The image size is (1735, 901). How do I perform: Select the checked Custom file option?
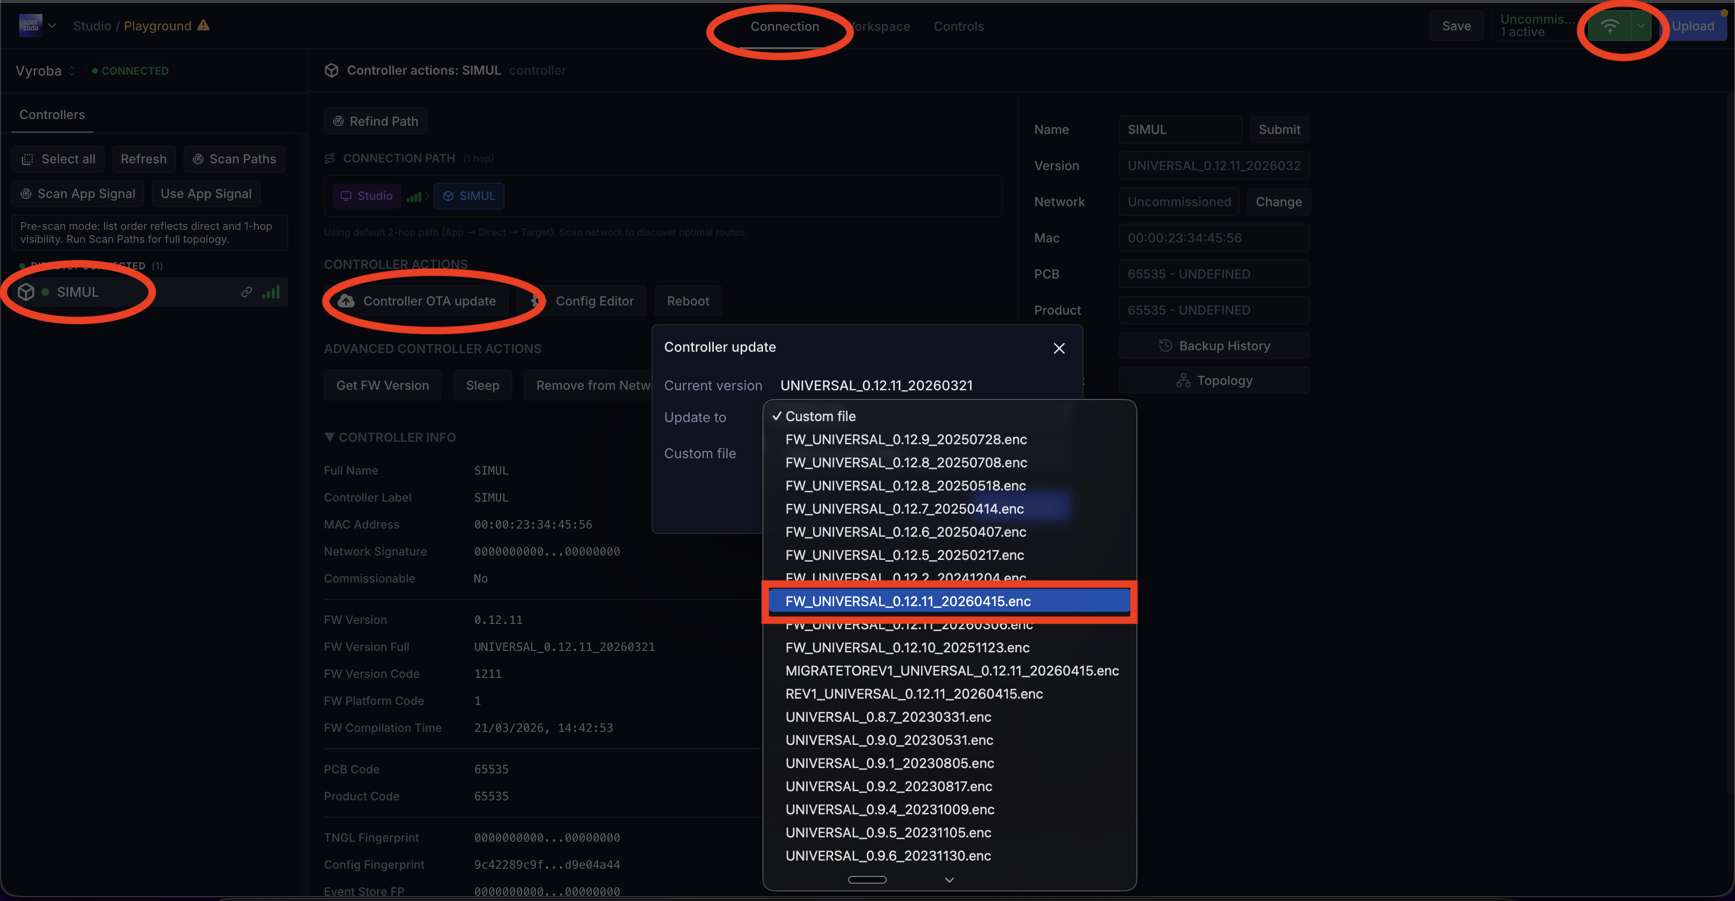pyautogui.click(x=820, y=416)
